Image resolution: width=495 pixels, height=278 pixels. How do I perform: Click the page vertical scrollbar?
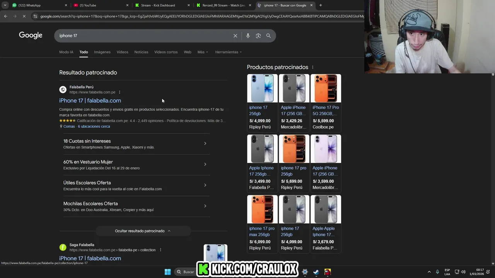(493, 168)
